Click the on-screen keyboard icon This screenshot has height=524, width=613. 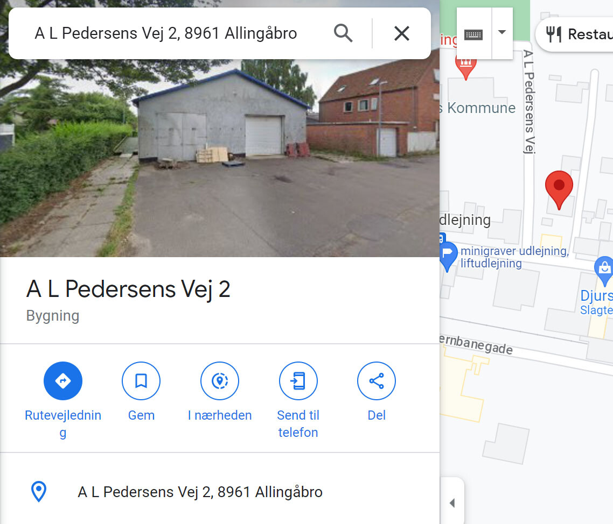tap(473, 34)
